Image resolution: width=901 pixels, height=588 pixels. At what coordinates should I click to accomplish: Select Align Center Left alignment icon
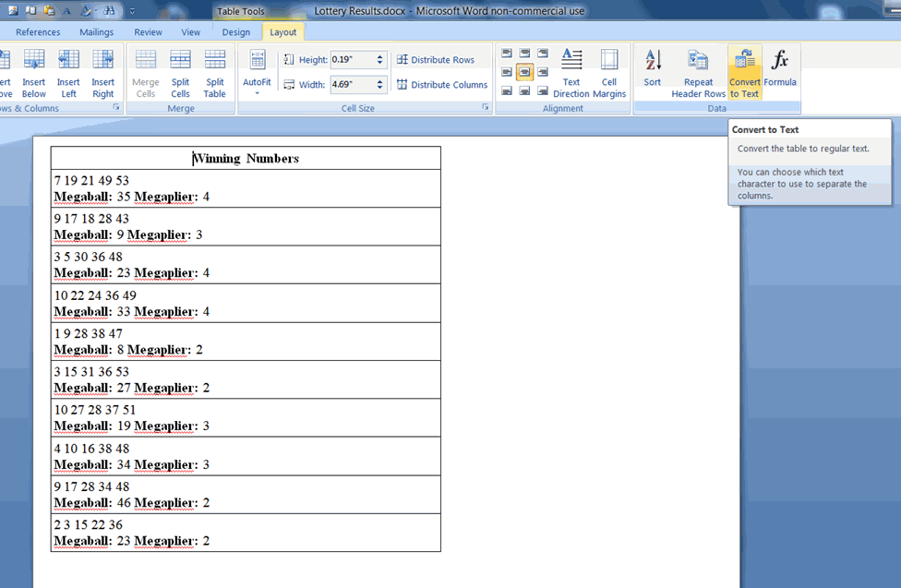click(x=506, y=72)
